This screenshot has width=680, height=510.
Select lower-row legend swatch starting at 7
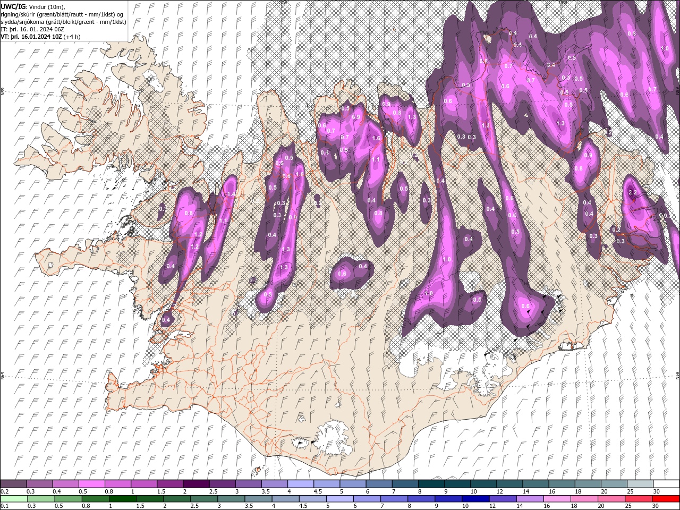(394, 499)
